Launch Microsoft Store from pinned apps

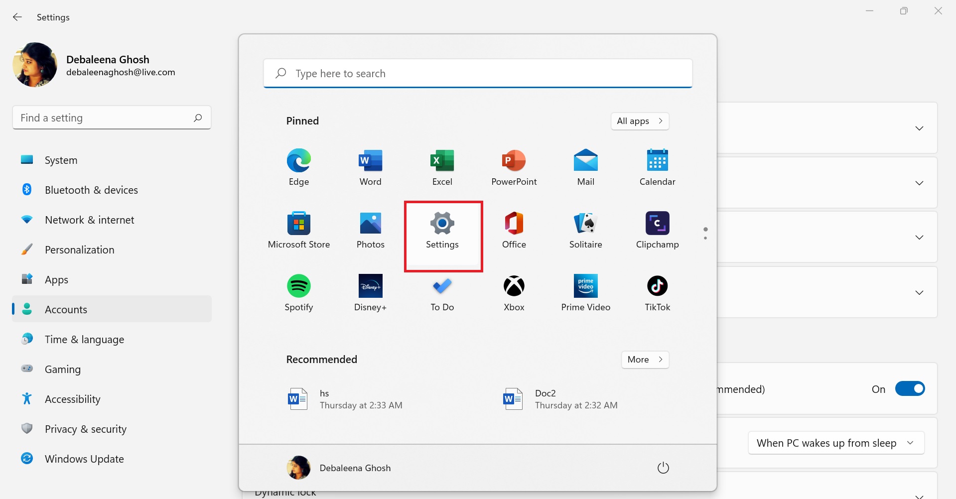[x=299, y=230]
